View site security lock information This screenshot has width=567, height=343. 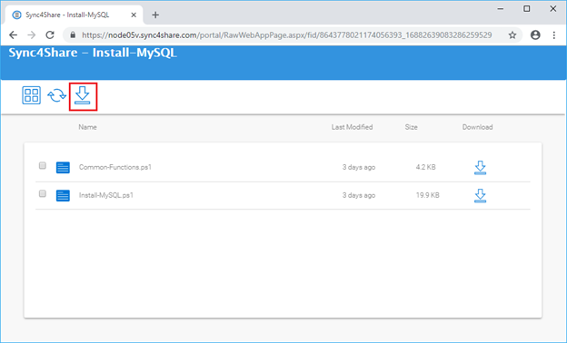73,35
